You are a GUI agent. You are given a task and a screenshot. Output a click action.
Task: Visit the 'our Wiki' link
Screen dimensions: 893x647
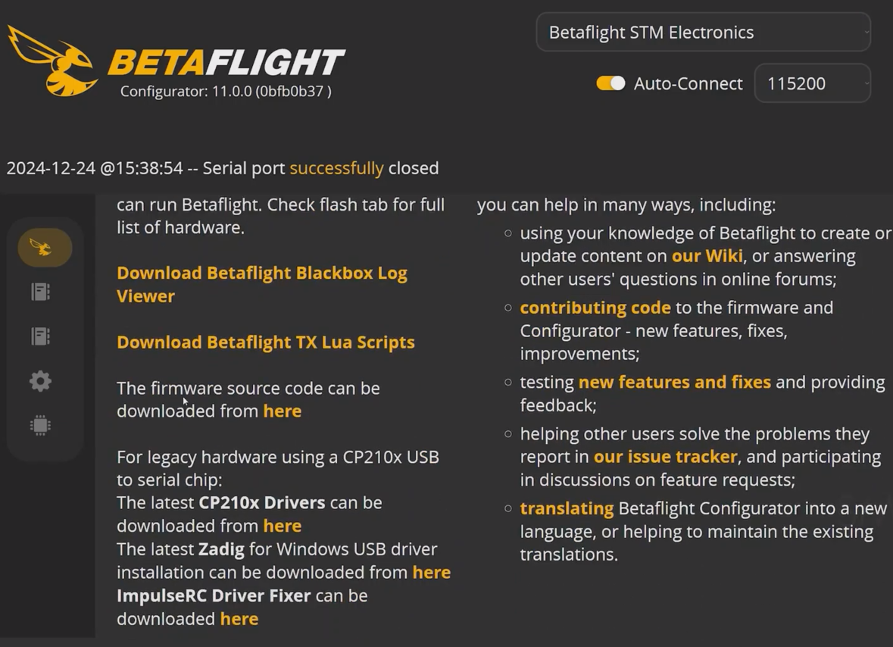point(707,256)
